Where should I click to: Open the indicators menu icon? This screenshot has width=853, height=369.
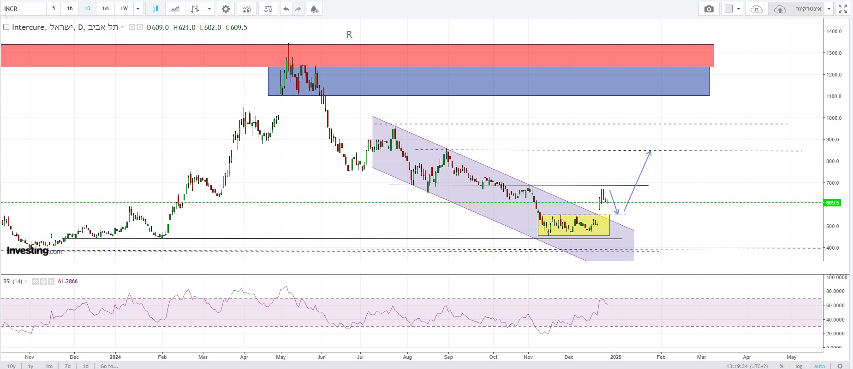point(247,9)
